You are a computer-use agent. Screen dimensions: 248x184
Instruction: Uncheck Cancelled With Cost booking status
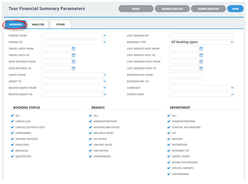tap(12, 127)
